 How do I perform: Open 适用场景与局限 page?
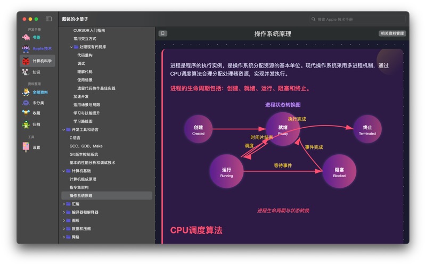86,105
